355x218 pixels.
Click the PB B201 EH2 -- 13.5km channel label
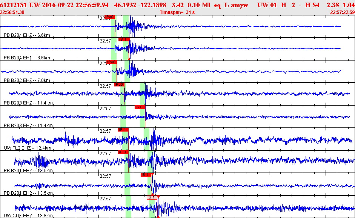28,193
